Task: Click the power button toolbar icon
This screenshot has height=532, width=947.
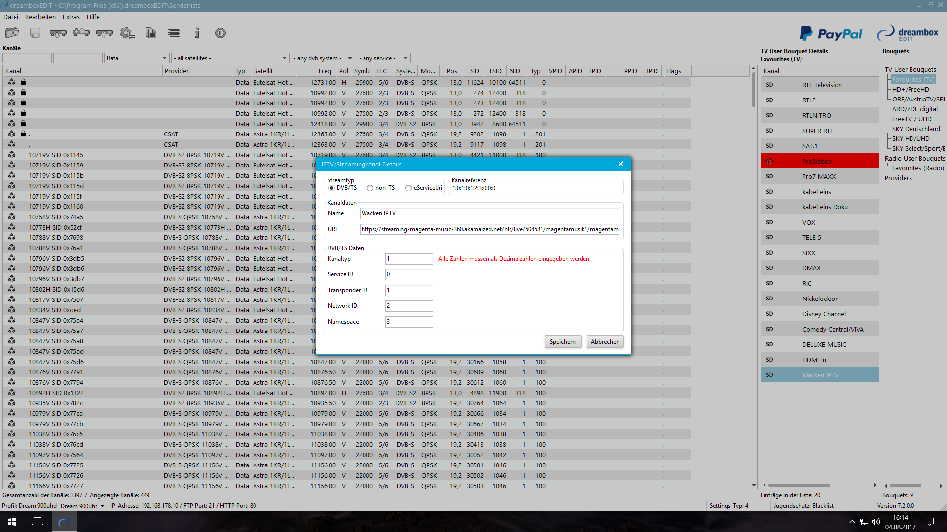Action: pos(220,33)
